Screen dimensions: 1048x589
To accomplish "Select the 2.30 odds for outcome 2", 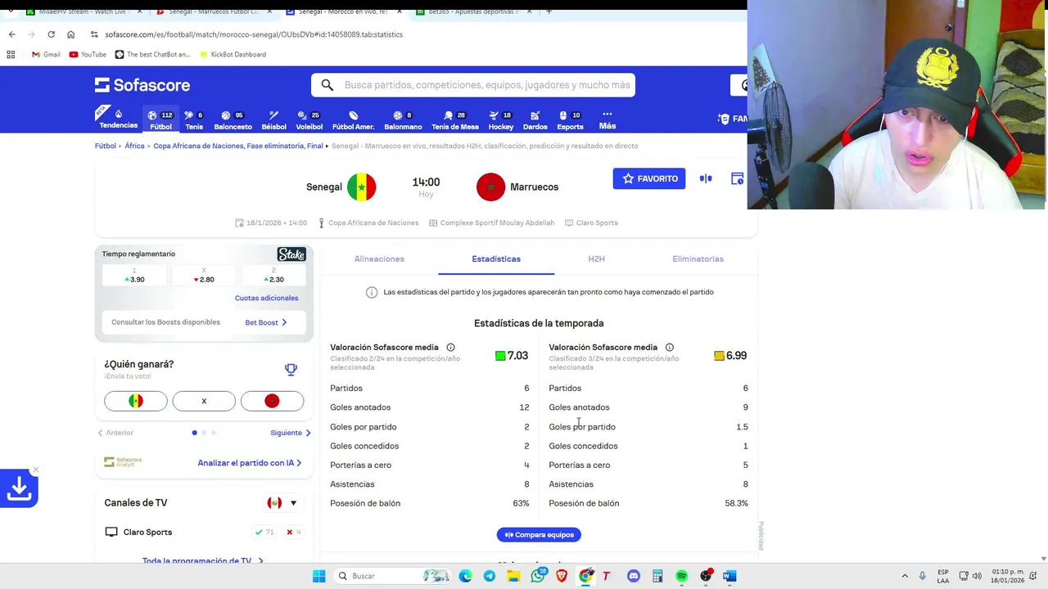I will pos(273,275).
